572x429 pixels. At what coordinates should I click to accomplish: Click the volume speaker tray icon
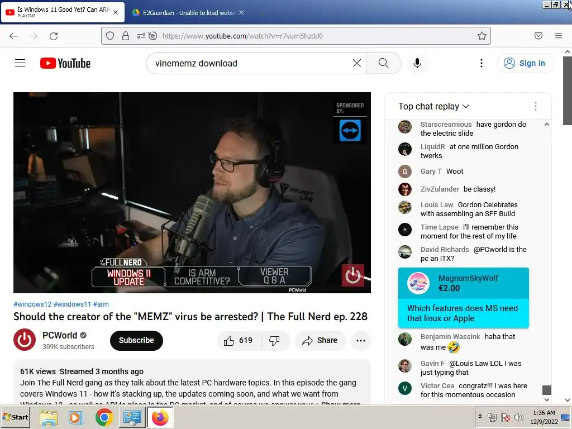tap(518, 417)
